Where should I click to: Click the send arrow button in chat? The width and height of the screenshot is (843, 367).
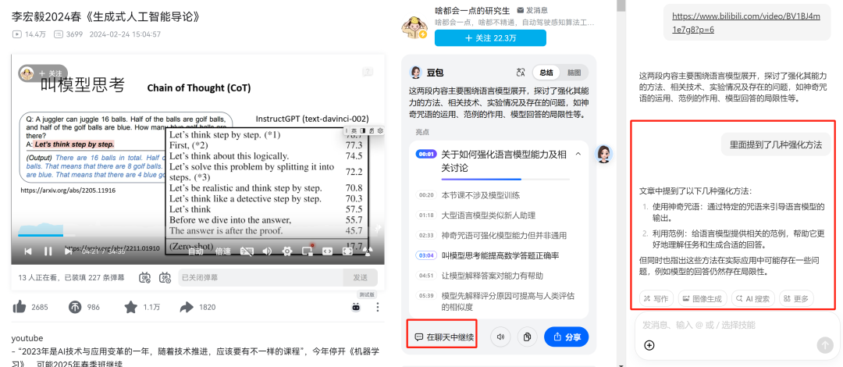(825, 345)
